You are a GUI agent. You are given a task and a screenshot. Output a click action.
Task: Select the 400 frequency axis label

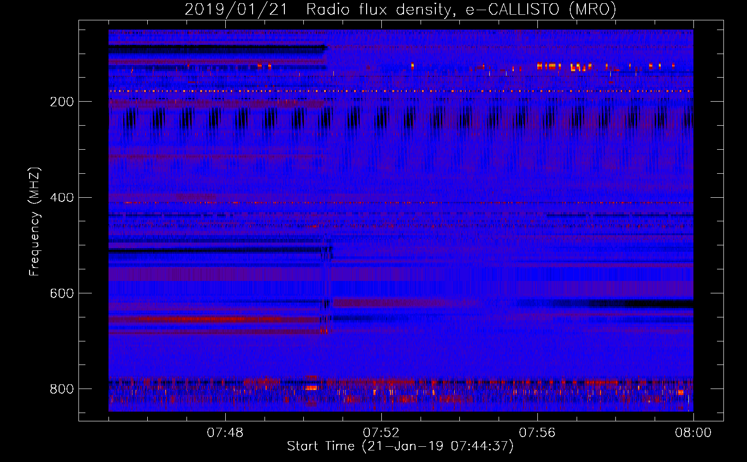pos(62,198)
